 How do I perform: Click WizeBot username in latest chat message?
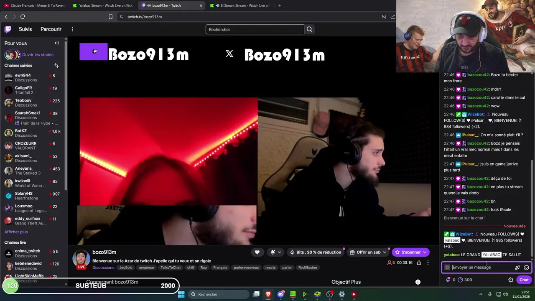[464, 235]
